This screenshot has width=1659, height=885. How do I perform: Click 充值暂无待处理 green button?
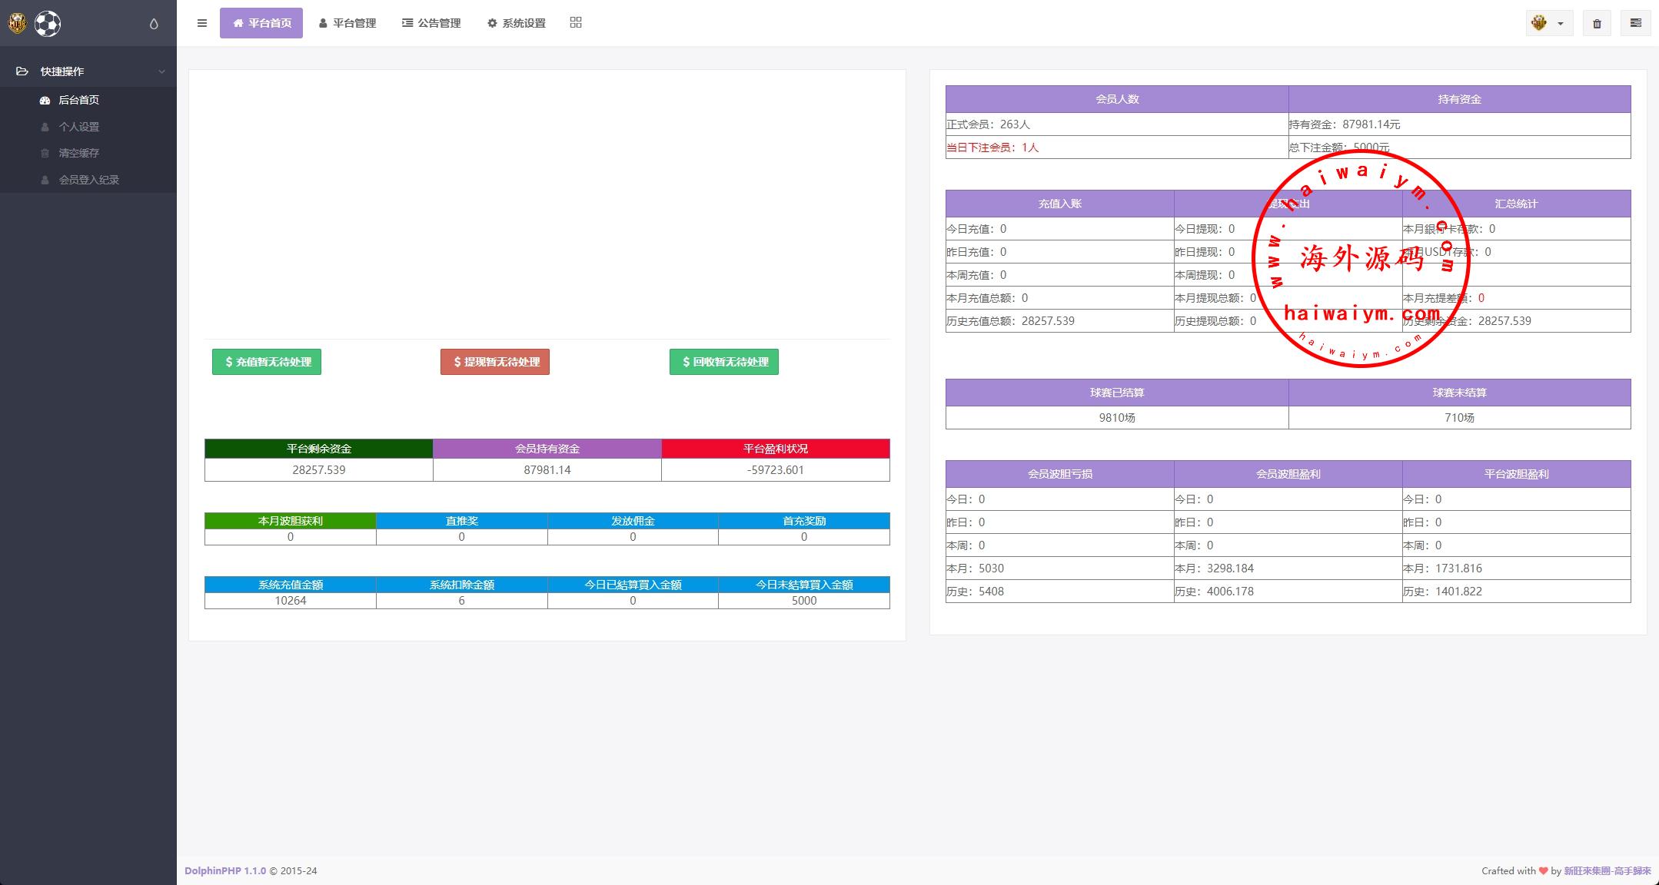click(267, 362)
